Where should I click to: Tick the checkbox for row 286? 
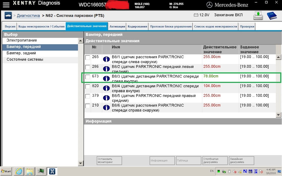[88, 67]
